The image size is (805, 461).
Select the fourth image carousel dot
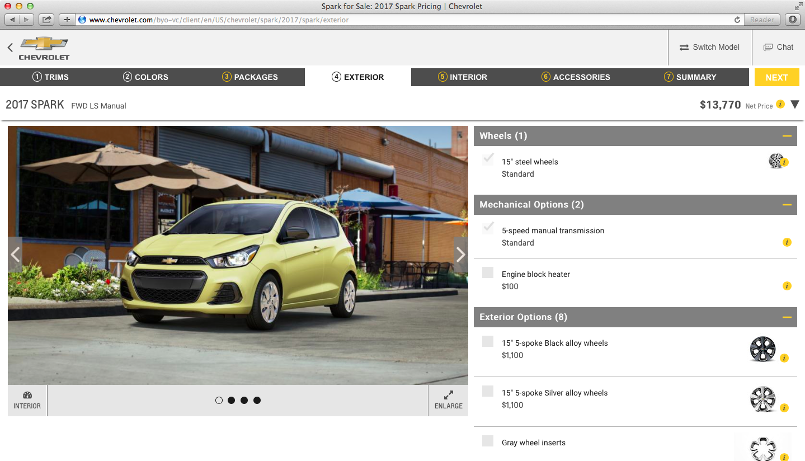(x=257, y=400)
